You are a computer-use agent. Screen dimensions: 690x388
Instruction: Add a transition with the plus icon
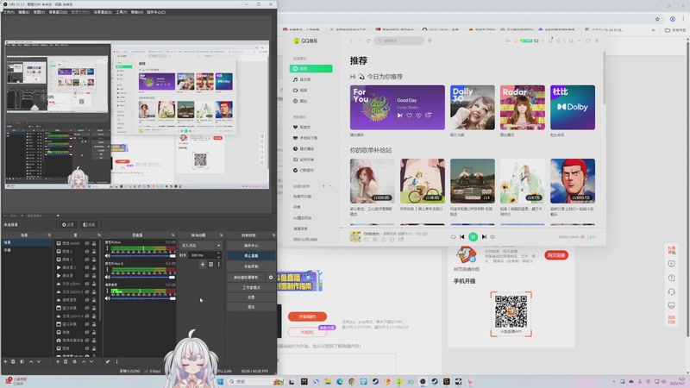click(203, 265)
